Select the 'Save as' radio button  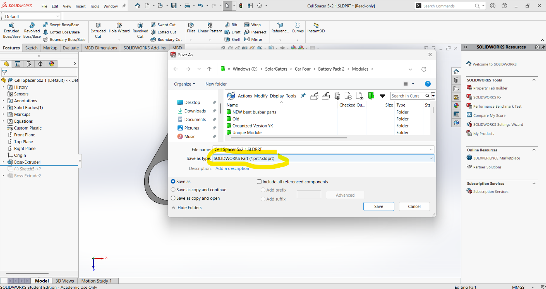tap(173, 181)
